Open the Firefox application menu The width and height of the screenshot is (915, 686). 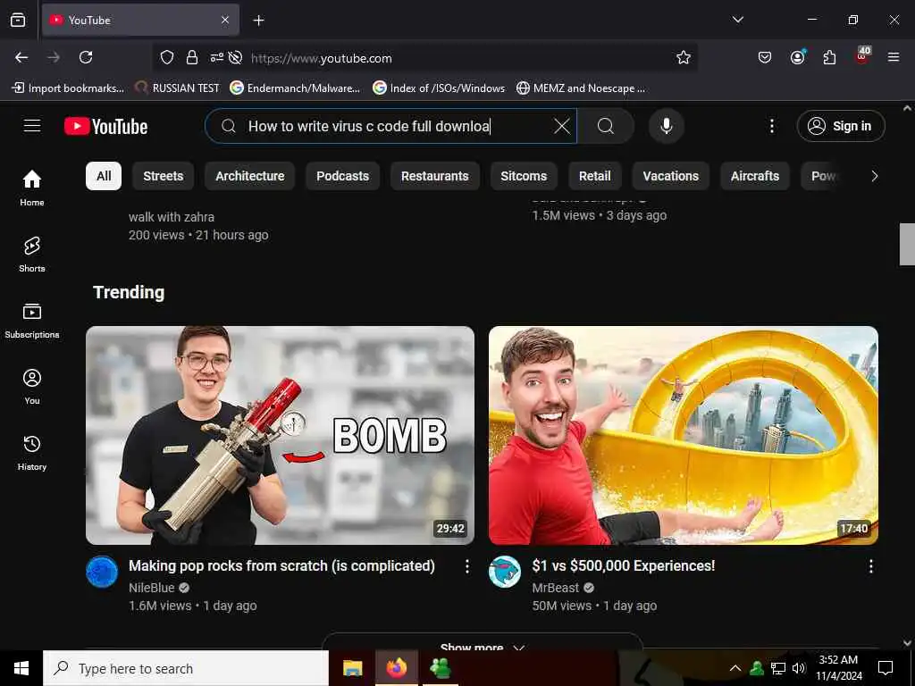point(894,57)
